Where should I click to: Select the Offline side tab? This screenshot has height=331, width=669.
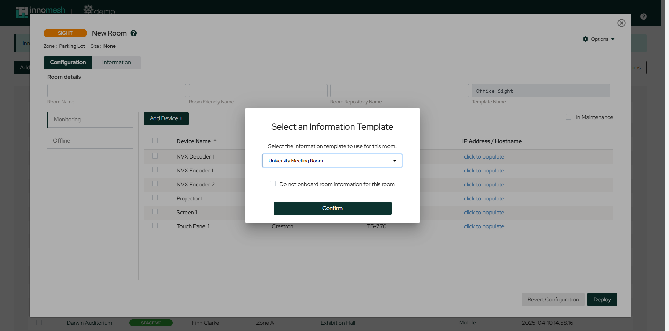(x=90, y=141)
